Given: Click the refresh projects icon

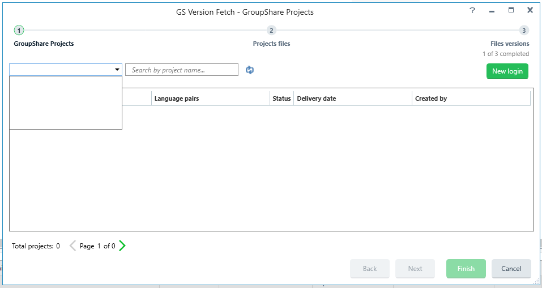Looking at the screenshot, I should [250, 70].
